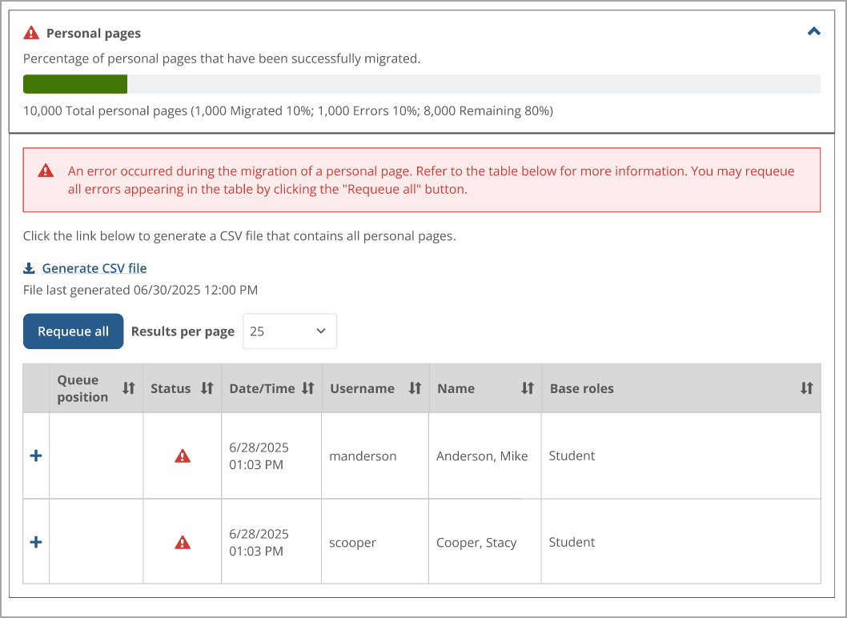Sort table by Username arrows
This screenshot has height=618, width=847.
415,388
